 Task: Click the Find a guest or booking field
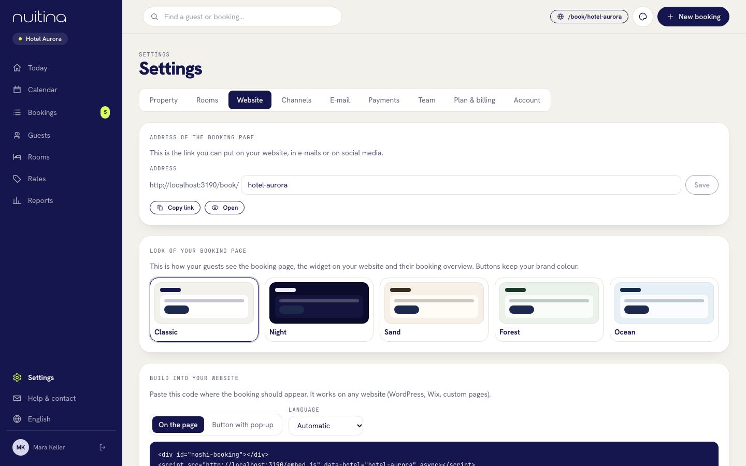click(x=242, y=17)
